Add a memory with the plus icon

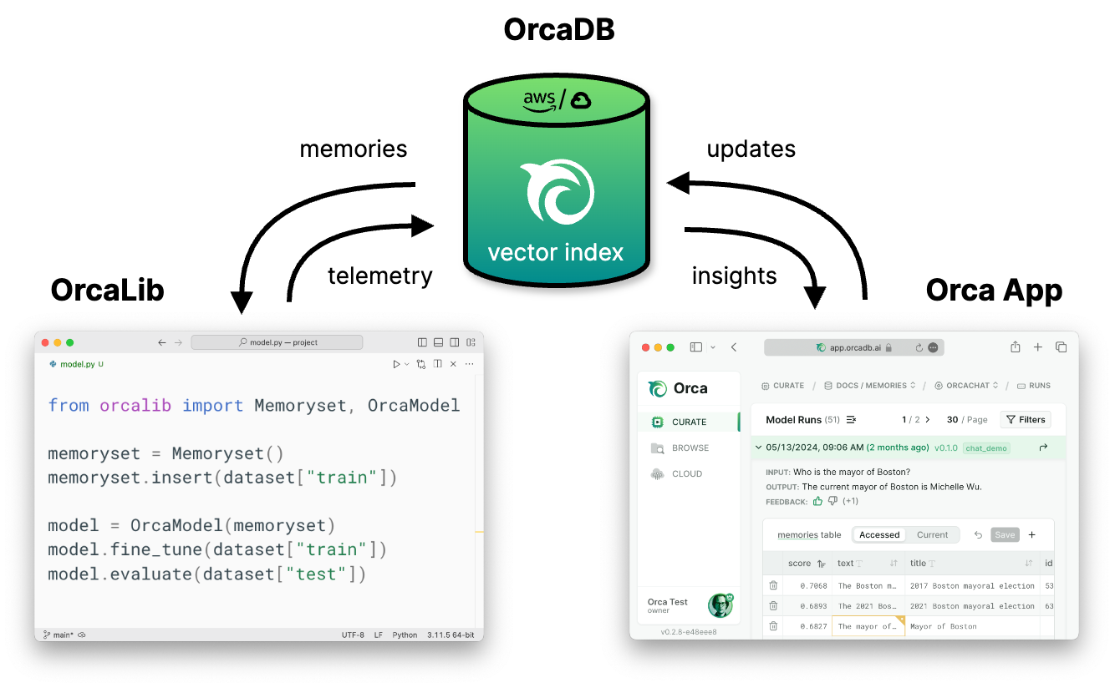click(x=1032, y=535)
